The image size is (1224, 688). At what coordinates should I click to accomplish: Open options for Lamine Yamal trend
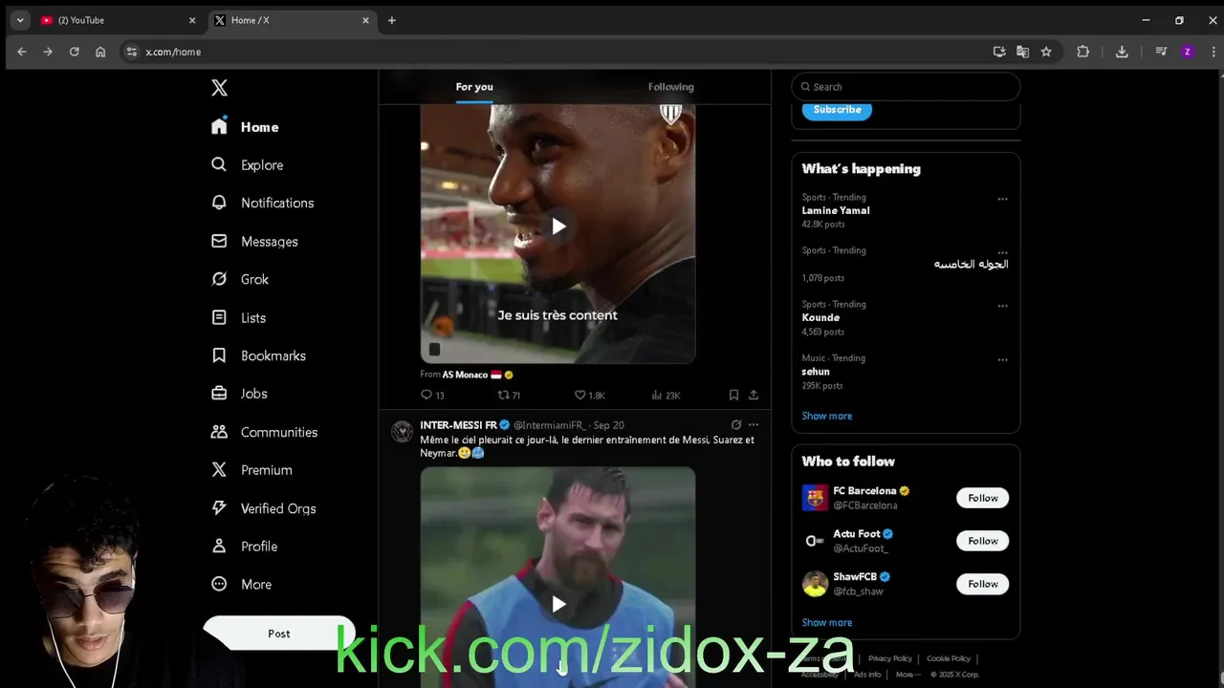1002,199
